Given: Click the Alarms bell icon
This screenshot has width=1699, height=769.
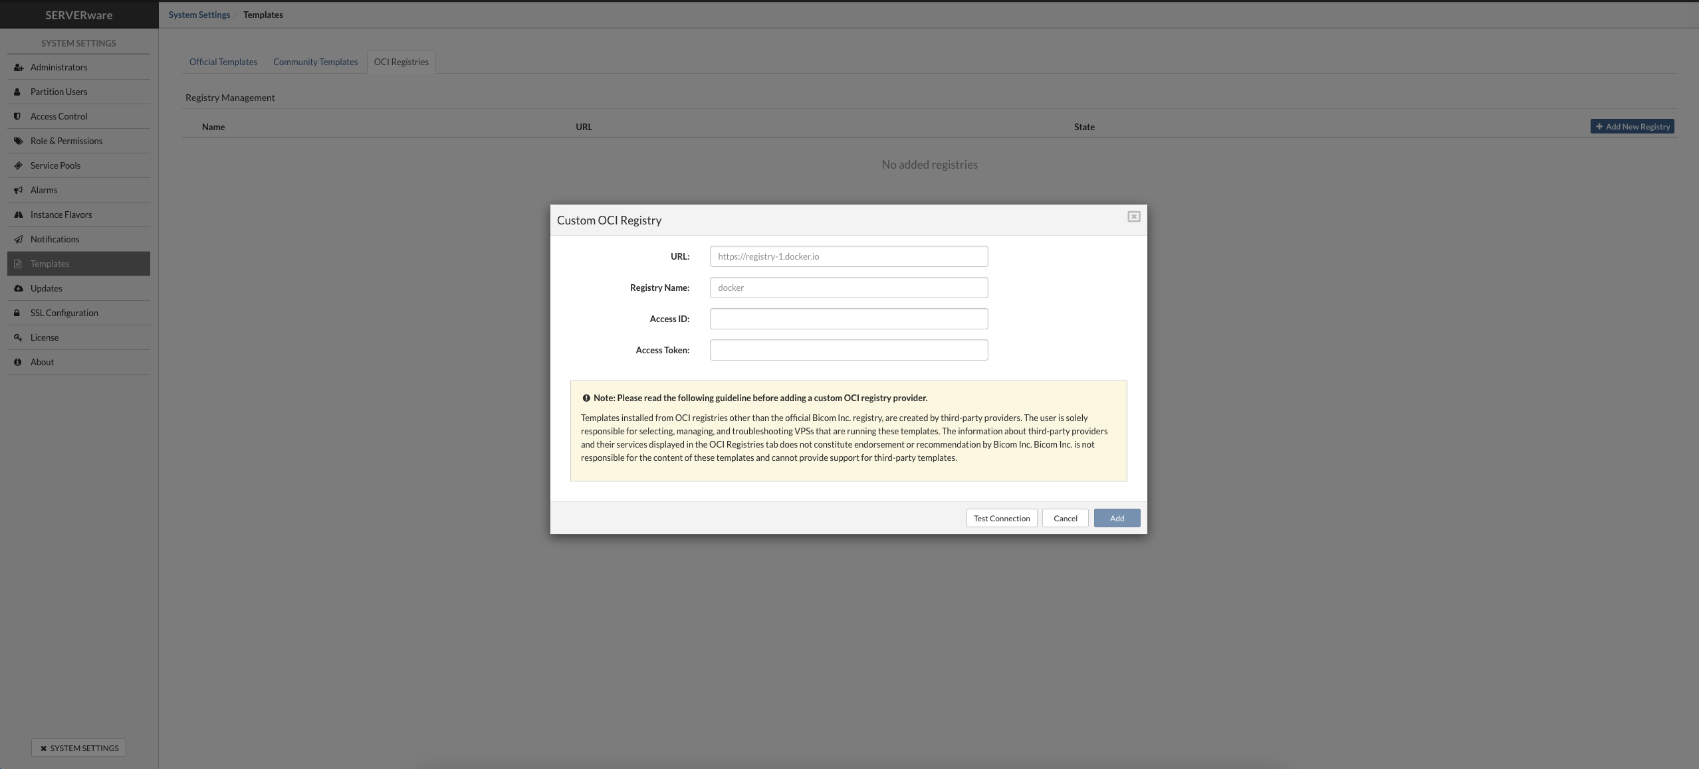Looking at the screenshot, I should point(16,191).
